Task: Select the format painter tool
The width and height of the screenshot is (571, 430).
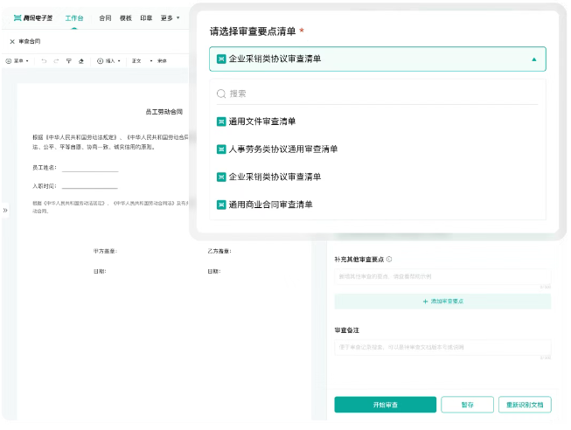Action: (69, 61)
